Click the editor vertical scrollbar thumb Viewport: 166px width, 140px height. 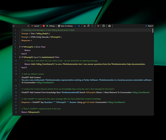pos(153,31)
